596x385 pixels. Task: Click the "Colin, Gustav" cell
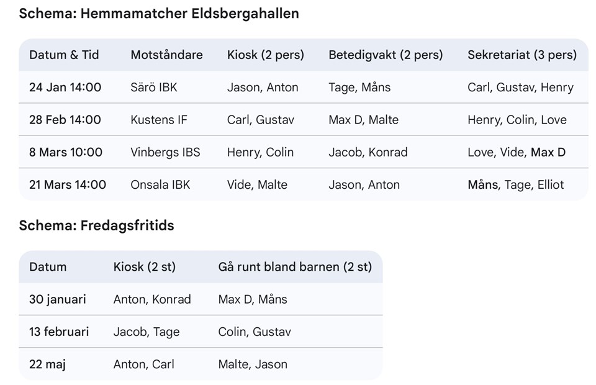pos(255,332)
